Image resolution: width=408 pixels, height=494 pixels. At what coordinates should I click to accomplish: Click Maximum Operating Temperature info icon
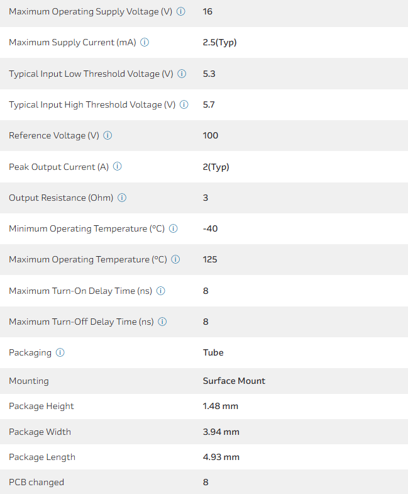click(176, 259)
